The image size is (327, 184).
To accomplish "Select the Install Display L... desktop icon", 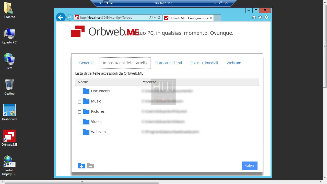I will (9, 166).
